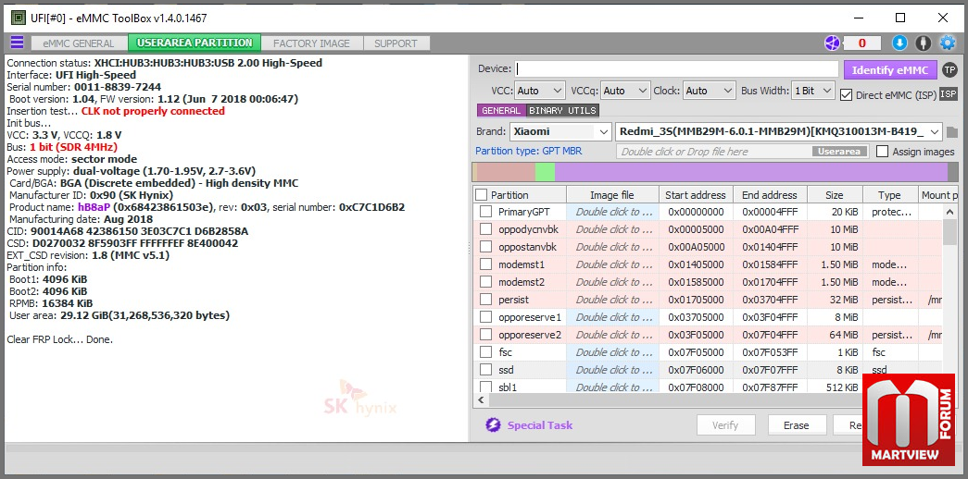
Task: Open the hamburger menu icon
Action: point(18,43)
